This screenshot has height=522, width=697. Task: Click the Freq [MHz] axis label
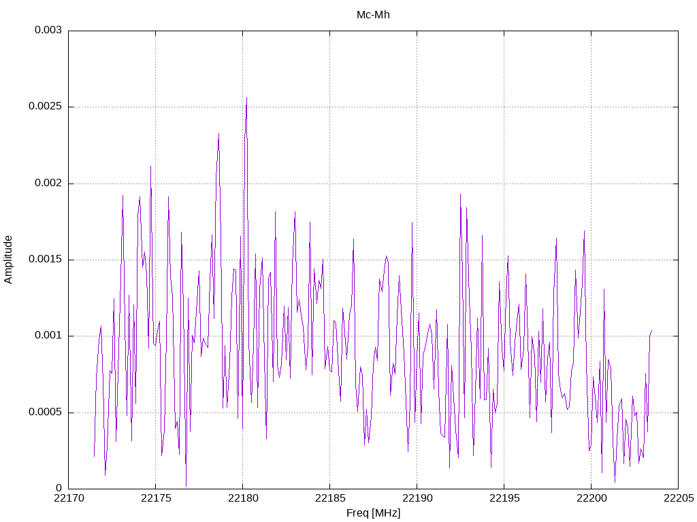(x=373, y=513)
